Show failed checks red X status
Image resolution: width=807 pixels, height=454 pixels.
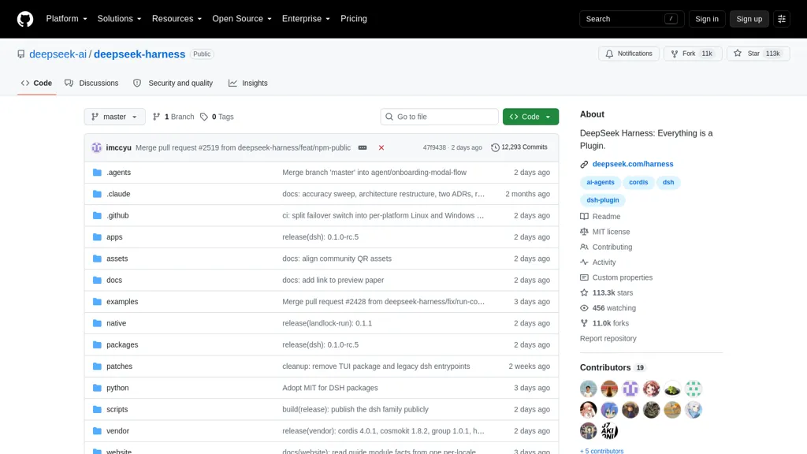coord(381,147)
